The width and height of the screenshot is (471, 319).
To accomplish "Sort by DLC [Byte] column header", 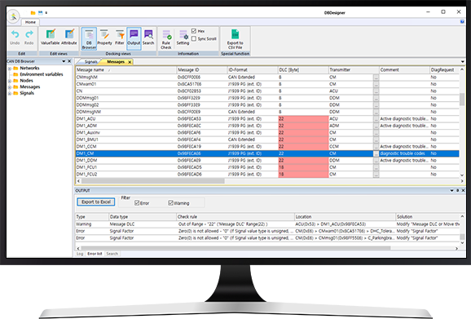I will (x=303, y=69).
